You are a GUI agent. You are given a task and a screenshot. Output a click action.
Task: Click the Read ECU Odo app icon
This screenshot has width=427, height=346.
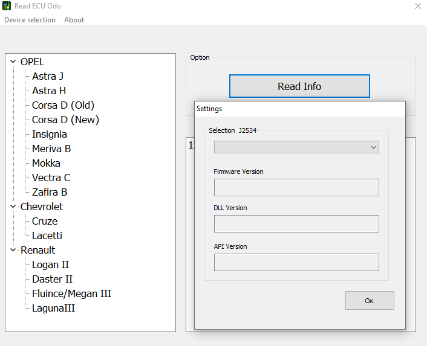(x=6, y=5)
